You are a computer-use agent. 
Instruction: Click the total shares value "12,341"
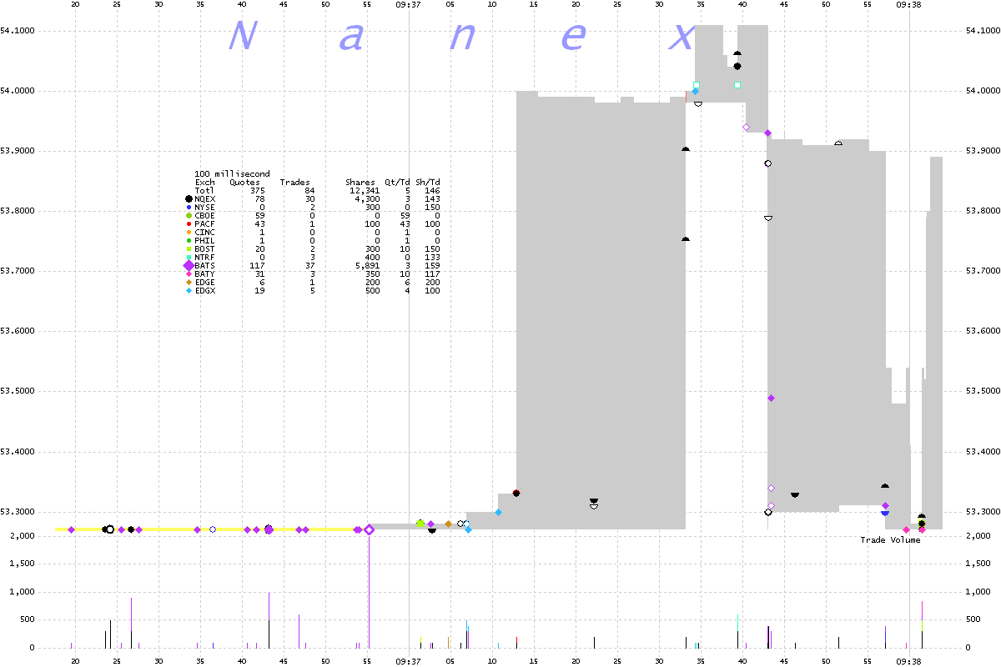364,191
